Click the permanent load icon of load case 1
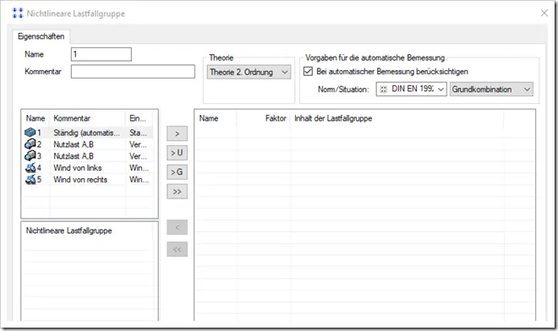Image resolution: width=558 pixels, height=331 pixels. click(x=30, y=133)
